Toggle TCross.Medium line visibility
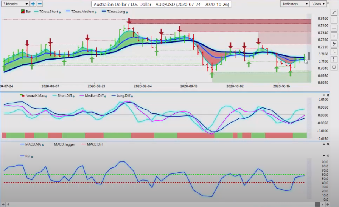339x207 pixels. [80, 11]
